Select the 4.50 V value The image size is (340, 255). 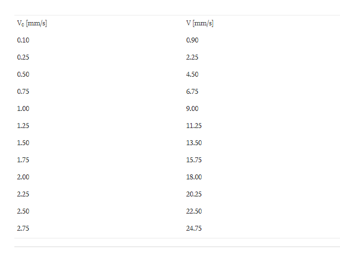192,75
